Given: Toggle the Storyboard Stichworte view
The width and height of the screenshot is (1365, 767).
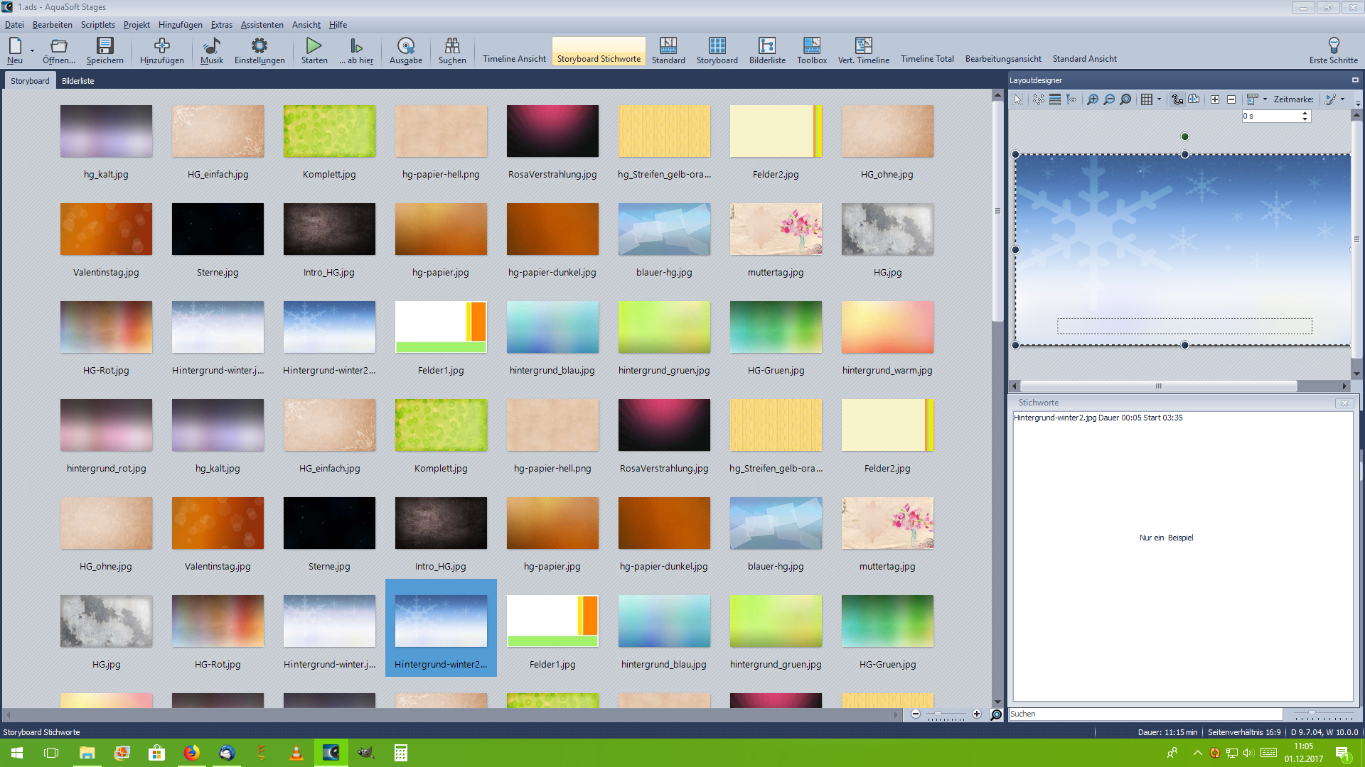Looking at the screenshot, I should (599, 59).
